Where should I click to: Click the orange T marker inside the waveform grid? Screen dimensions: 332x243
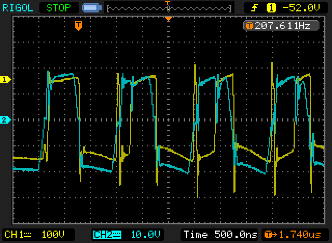point(79,25)
